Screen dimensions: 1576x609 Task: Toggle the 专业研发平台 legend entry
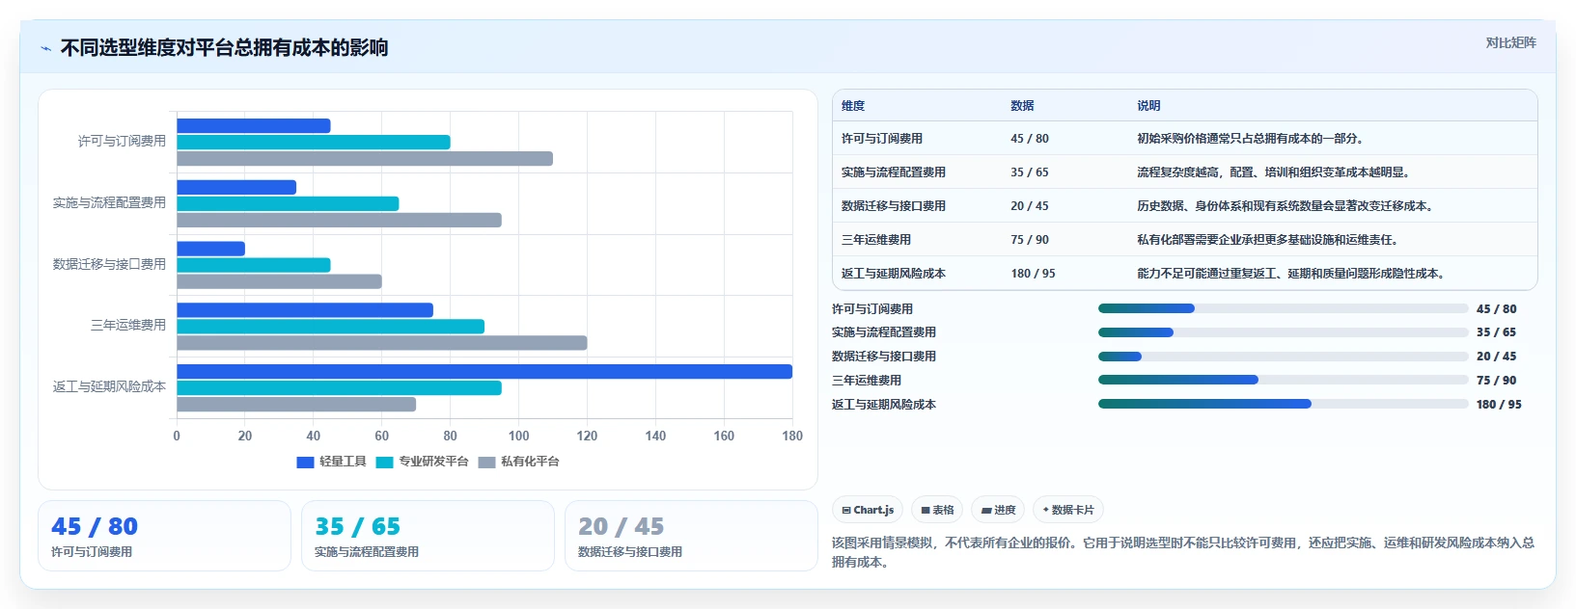[x=422, y=462]
